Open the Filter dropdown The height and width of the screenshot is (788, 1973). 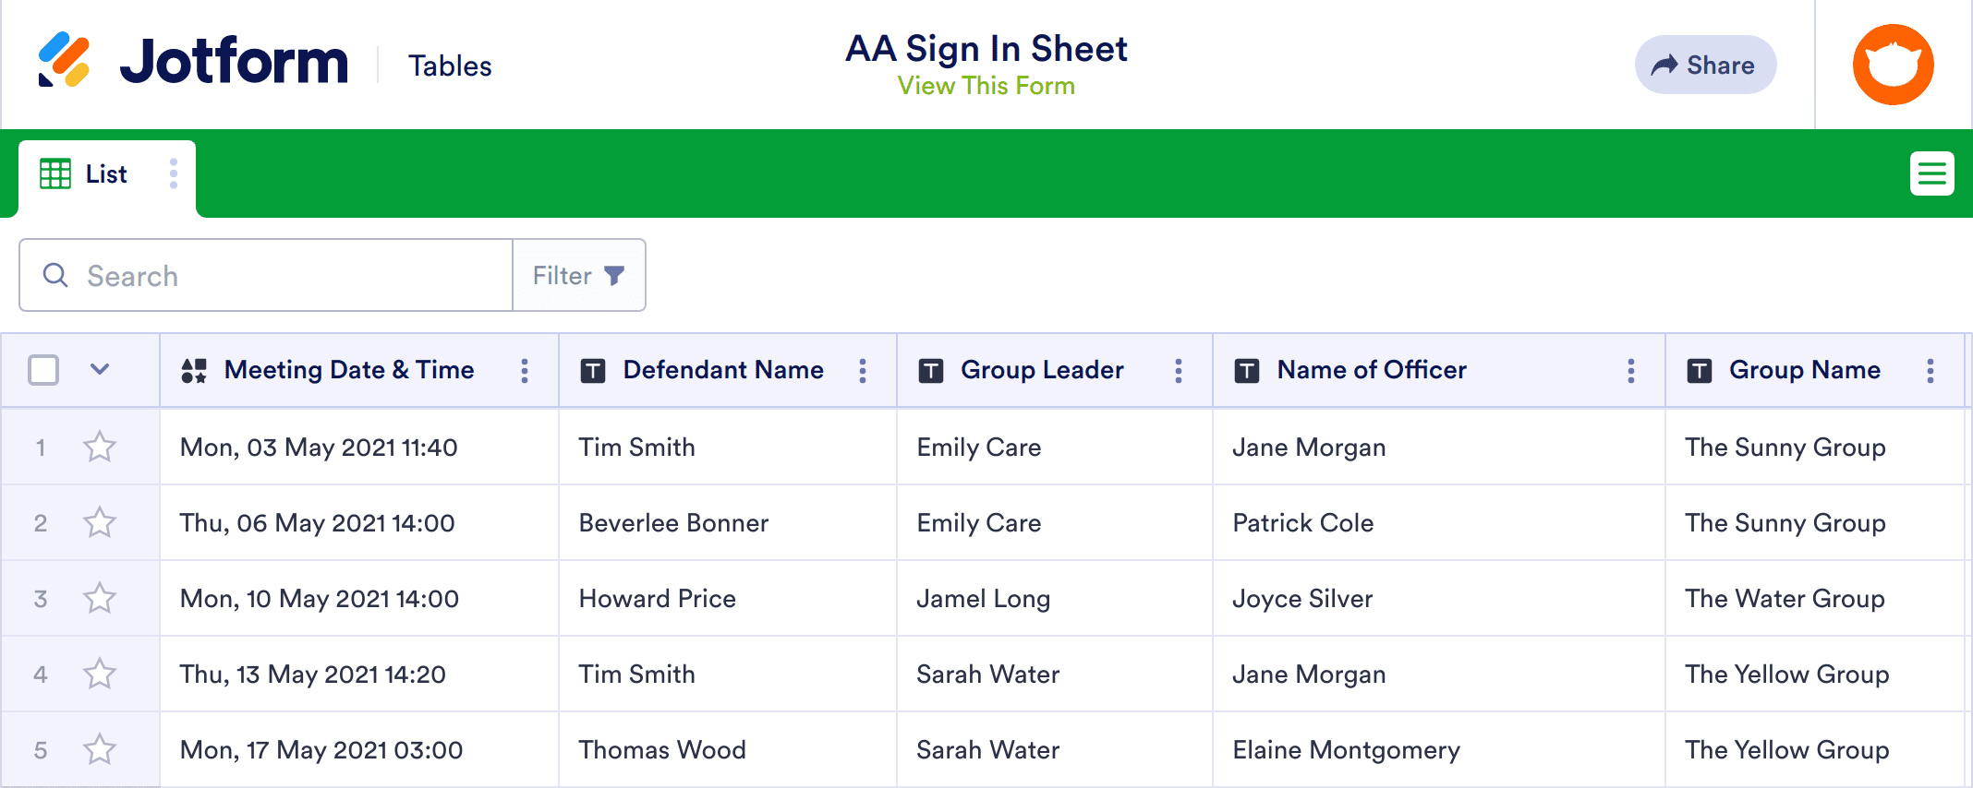(579, 276)
